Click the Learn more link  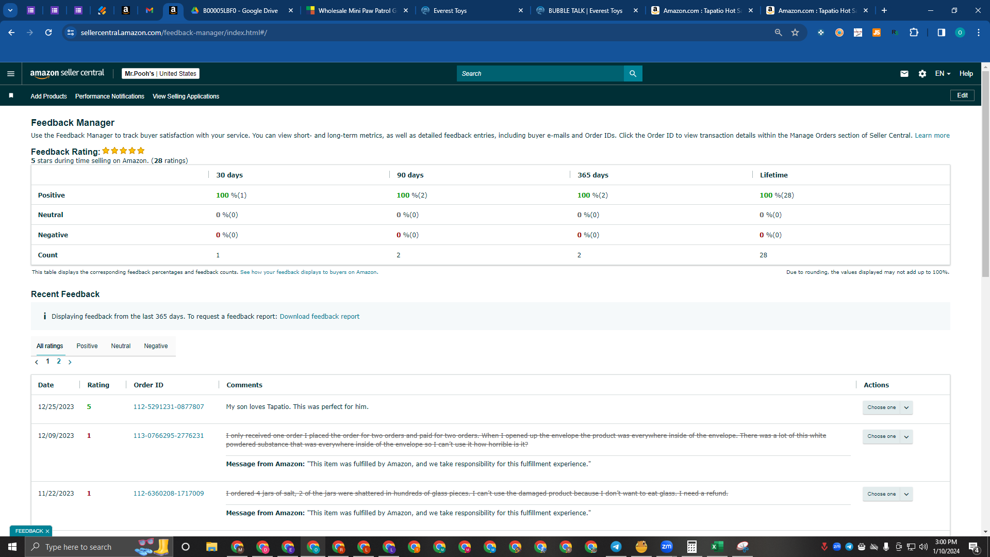click(x=932, y=136)
